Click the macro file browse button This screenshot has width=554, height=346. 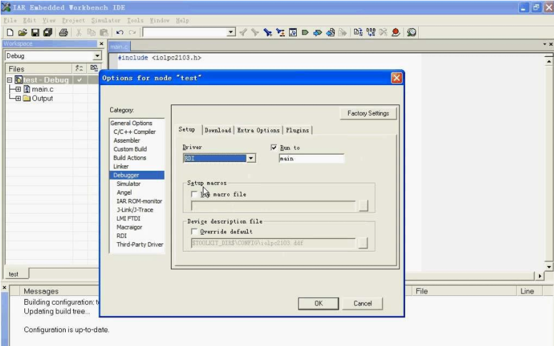[363, 205]
